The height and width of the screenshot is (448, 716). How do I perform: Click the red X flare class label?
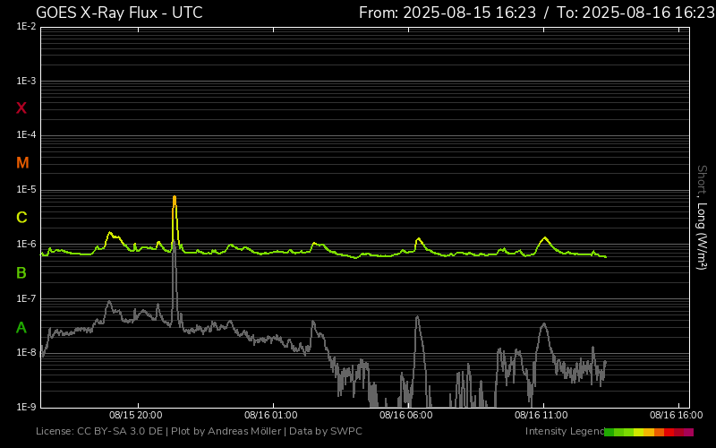[x=21, y=108]
